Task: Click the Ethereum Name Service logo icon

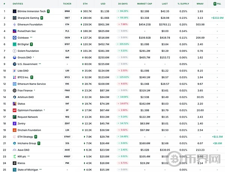Action: pyautogui.click(x=15, y=84)
